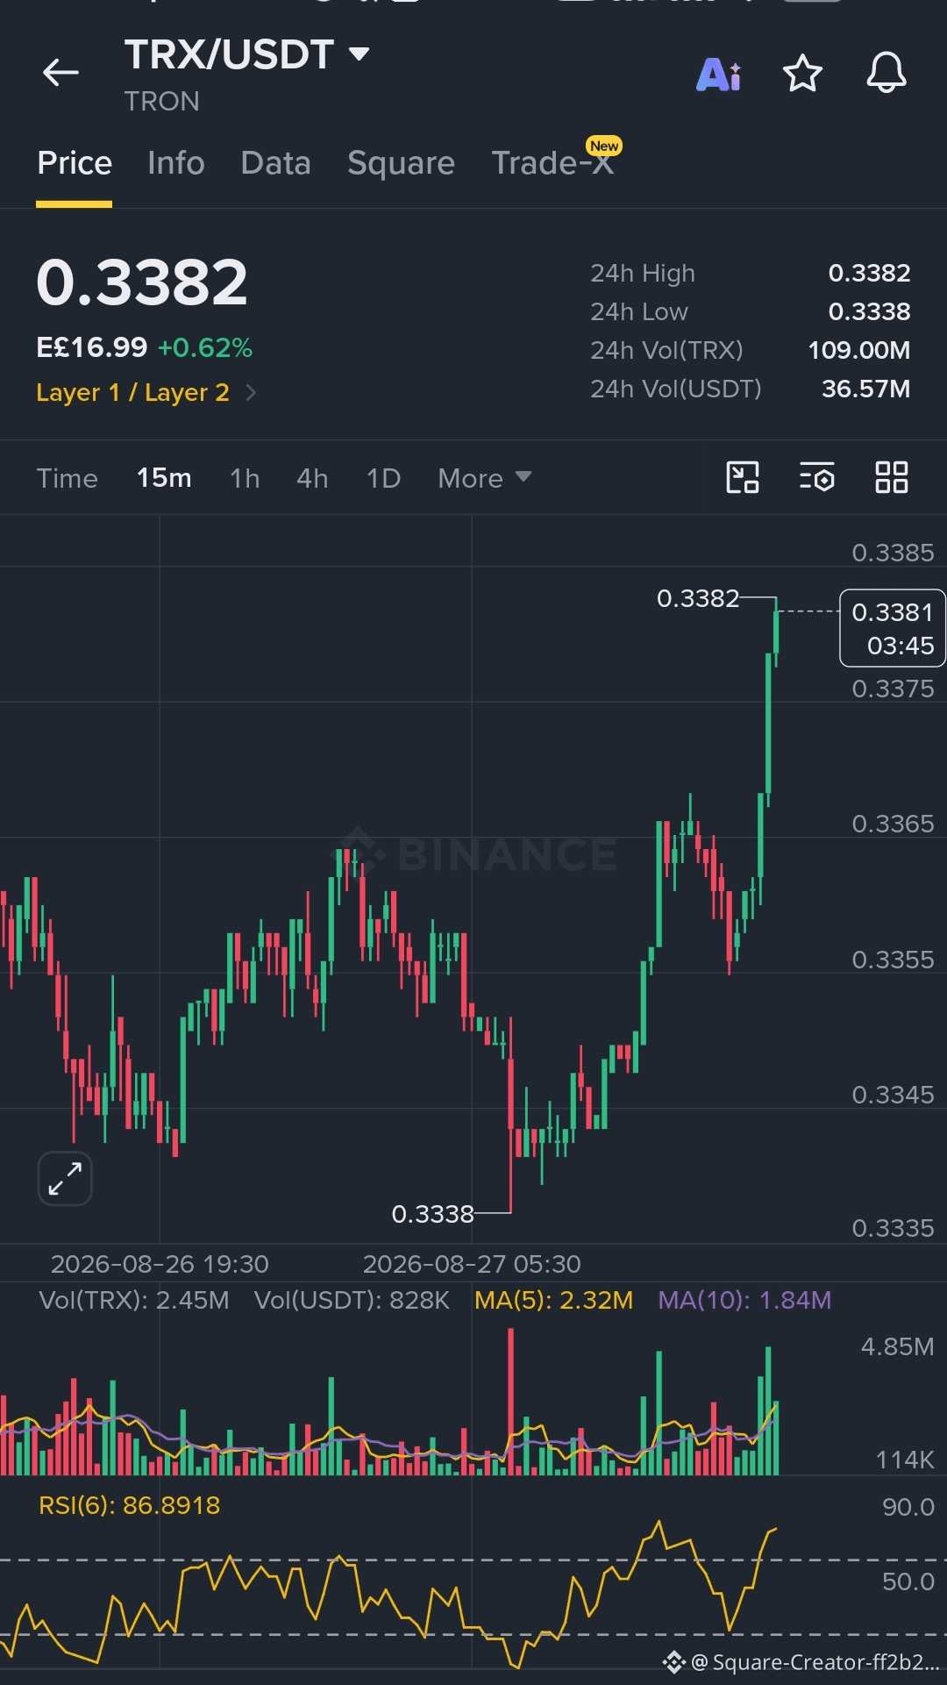Open the grid layout icon
The height and width of the screenshot is (1685, 947).
(x=892, y=478)
